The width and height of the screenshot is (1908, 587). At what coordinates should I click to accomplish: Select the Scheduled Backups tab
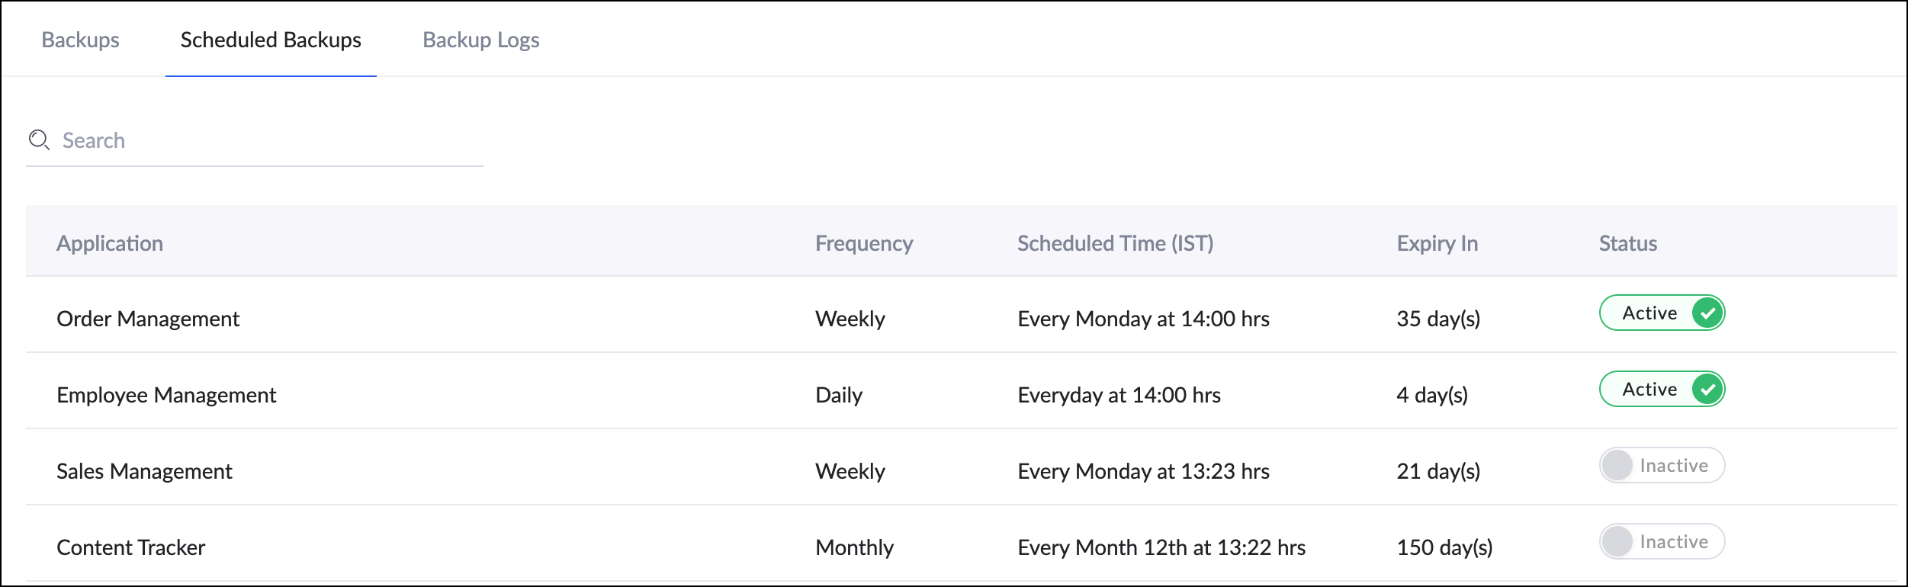(x=271, y=40)
